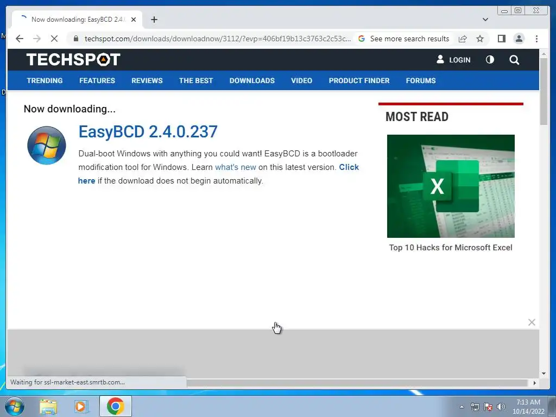Image resolution: width=556 pixels, height=417 pixels.
Task: Click the scrollbar up arrow
Action: (544, 54)
